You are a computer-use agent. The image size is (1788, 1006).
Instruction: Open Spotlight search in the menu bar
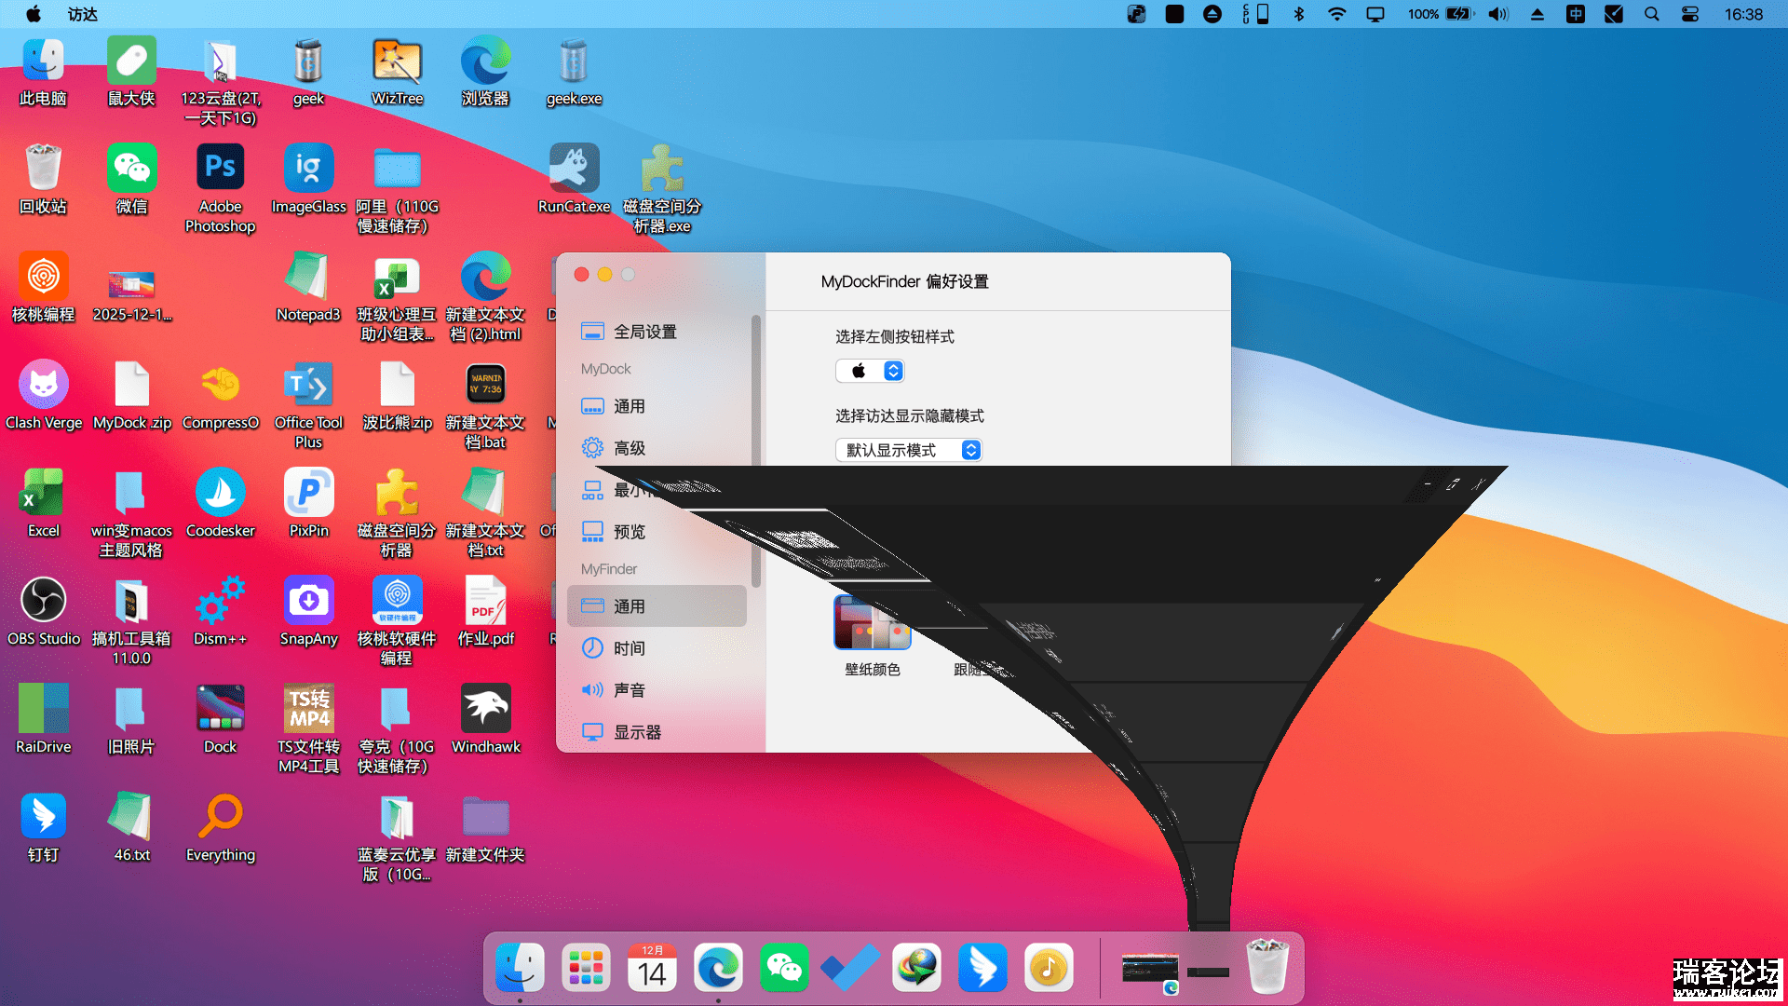(x=1651, y=14)
